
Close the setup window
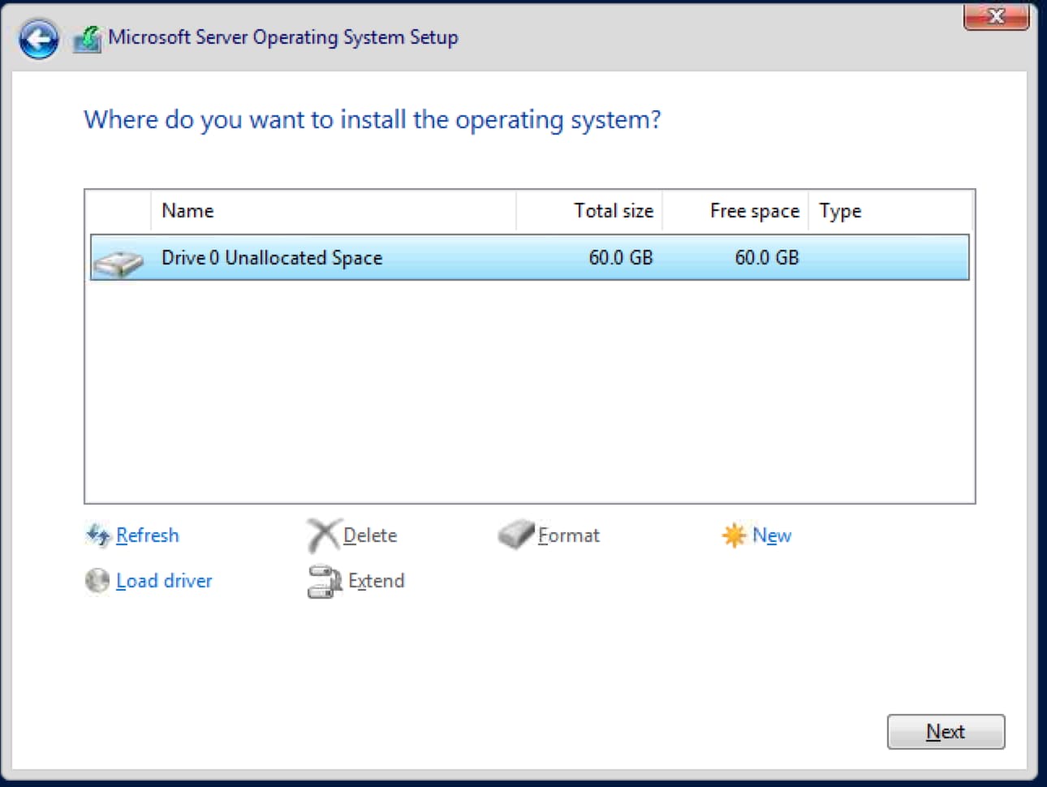[996, 16]
